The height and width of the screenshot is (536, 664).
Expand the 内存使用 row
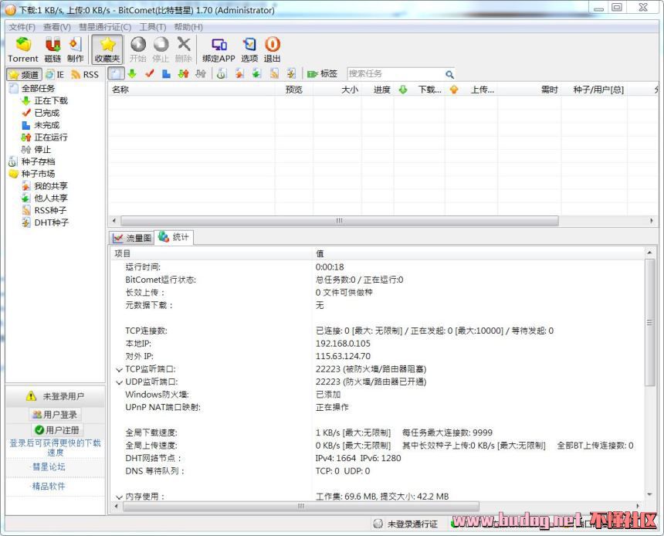click(120, 497)
